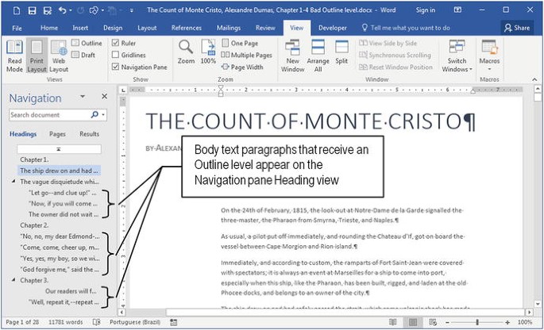Image resolution: width=544 pixels, height=330 pixels.
Task: Select the Chapter 2. heading in Navigation
Action: pyautogui.click(x=34, y=225)
